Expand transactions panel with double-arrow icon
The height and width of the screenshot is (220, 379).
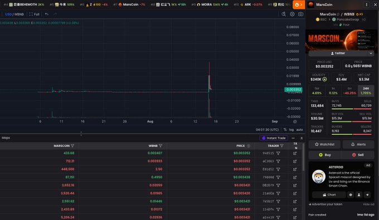[302, 138]
